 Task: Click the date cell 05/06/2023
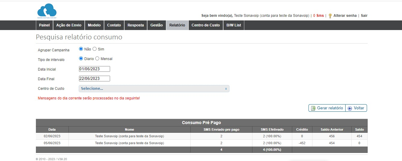click(52, 143)
